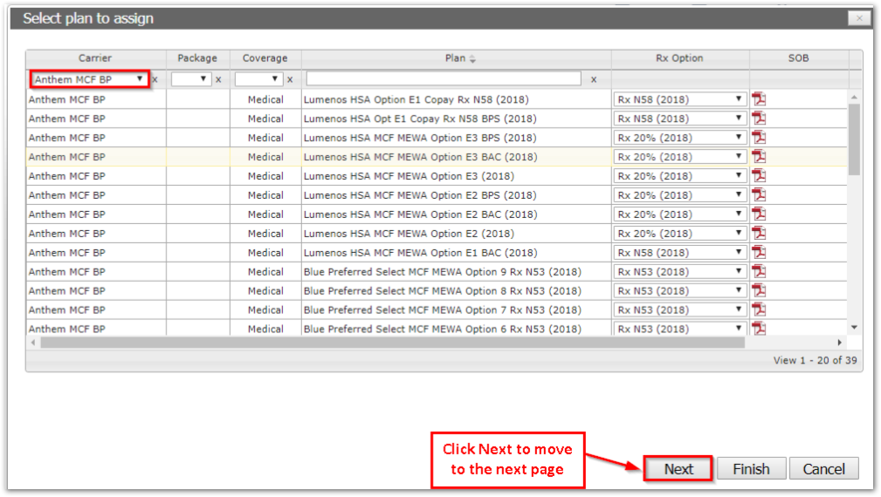
Task: Open SOB PDF for Lumenos HSA Opt E1 Copay BPS
Action: (x=759, y=119)
